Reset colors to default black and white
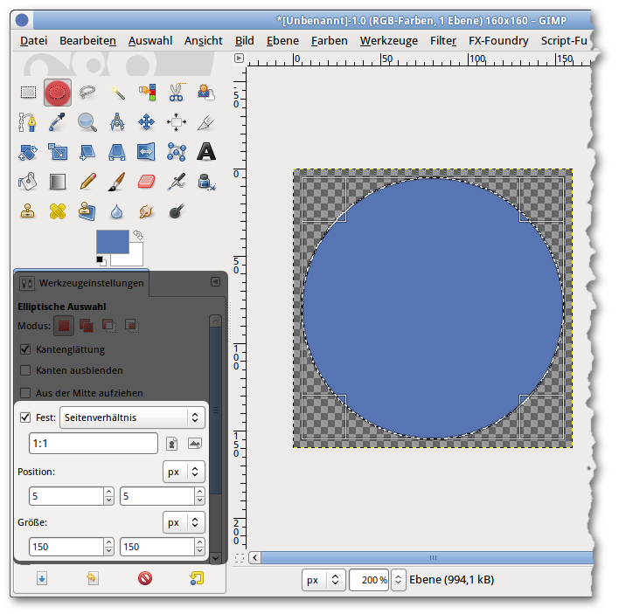The image size is (619, 614). (x=101, y=260)
